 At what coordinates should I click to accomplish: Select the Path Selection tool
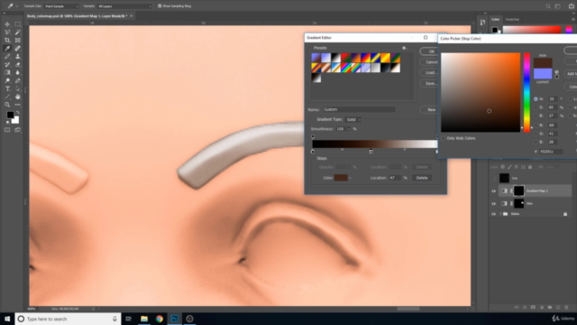pos(18,88)
